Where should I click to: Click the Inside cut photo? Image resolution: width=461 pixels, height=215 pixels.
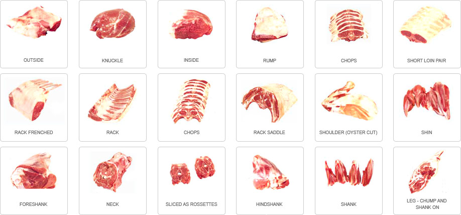[191, 25]
